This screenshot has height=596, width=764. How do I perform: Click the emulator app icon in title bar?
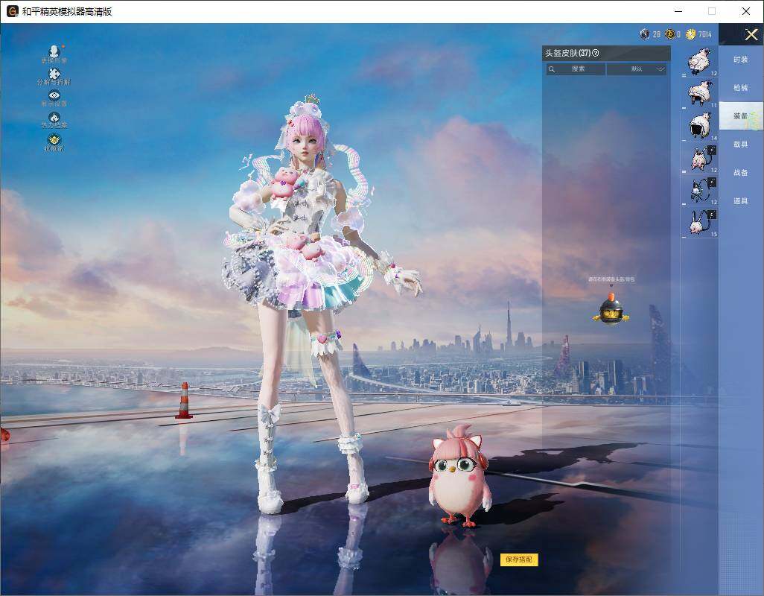pos(12,11)
